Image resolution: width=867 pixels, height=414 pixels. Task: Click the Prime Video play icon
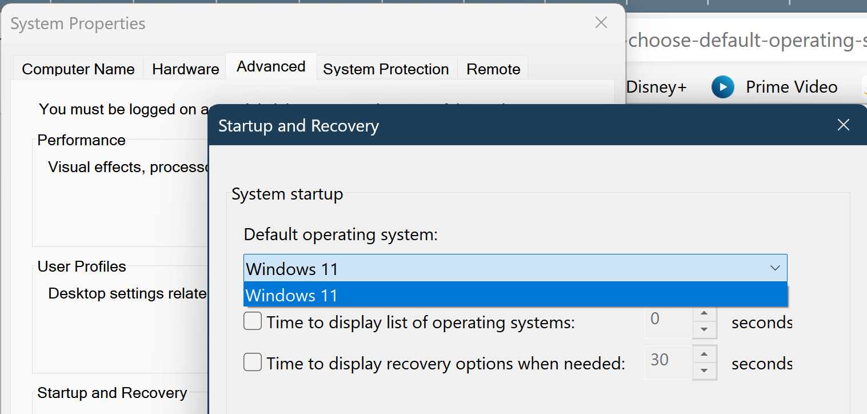(x=722, y=87)
